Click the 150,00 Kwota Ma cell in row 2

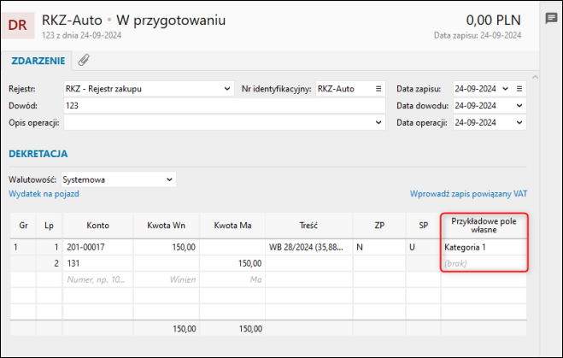tap(232, 263)
